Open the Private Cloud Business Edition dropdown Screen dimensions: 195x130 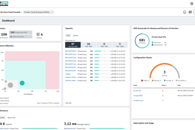(x=38, y=12)
